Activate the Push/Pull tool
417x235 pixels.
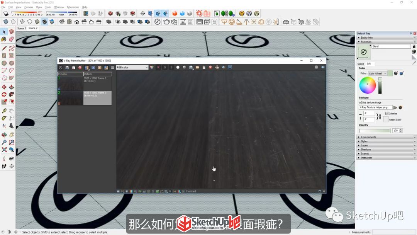tap(12, 87)
